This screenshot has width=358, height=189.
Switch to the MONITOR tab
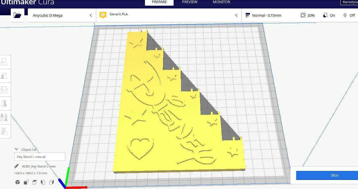[x=222, y=2]
